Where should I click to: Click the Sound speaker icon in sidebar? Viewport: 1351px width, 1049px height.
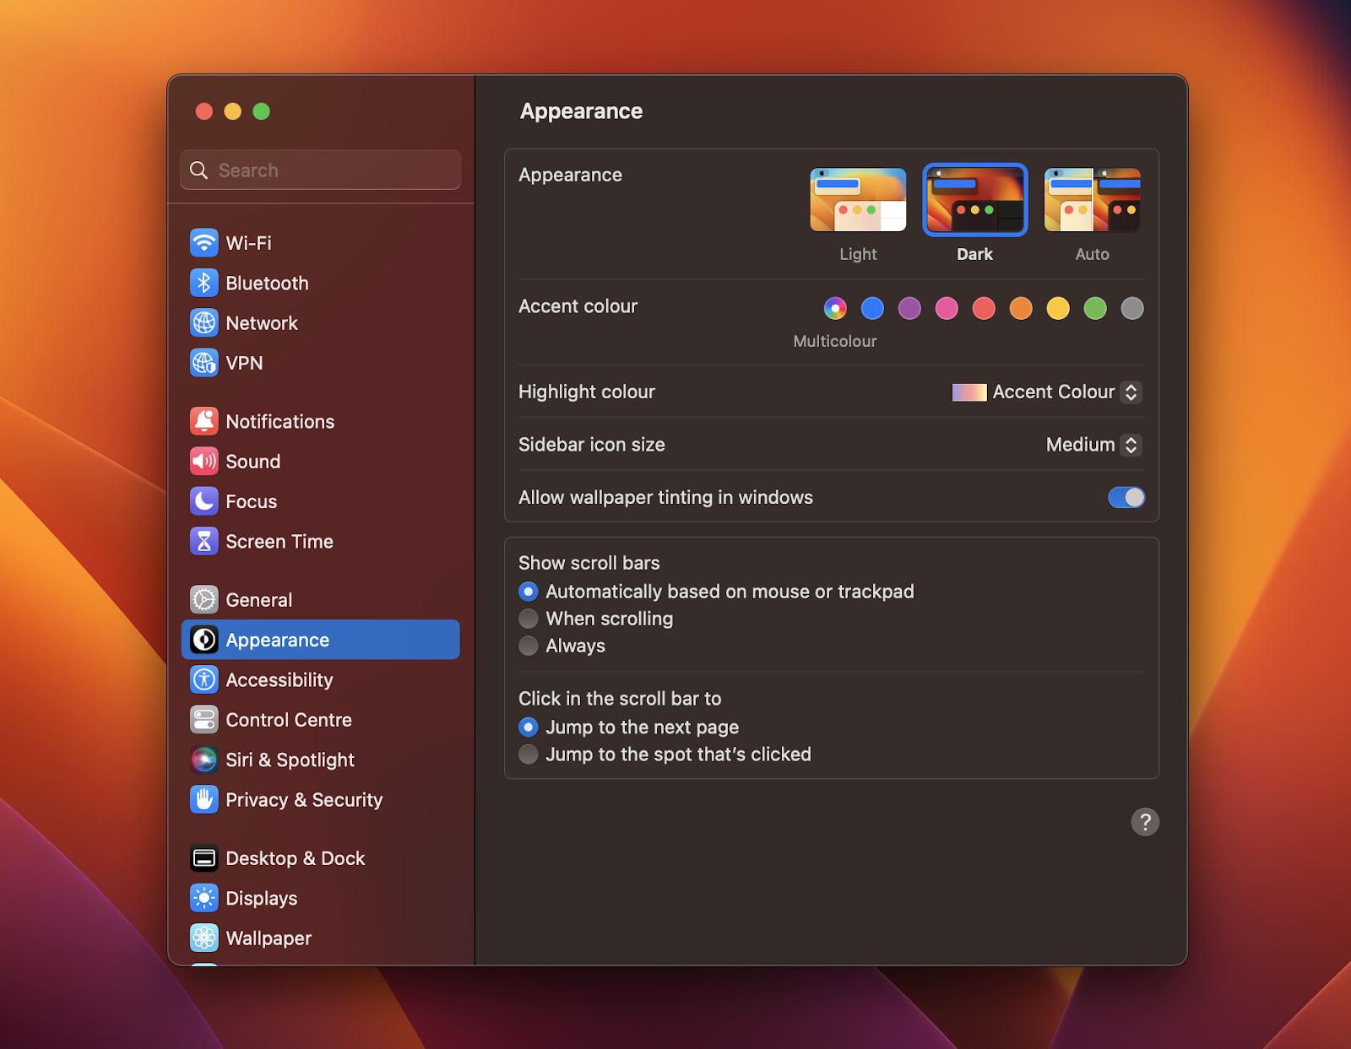coord(203,461)
